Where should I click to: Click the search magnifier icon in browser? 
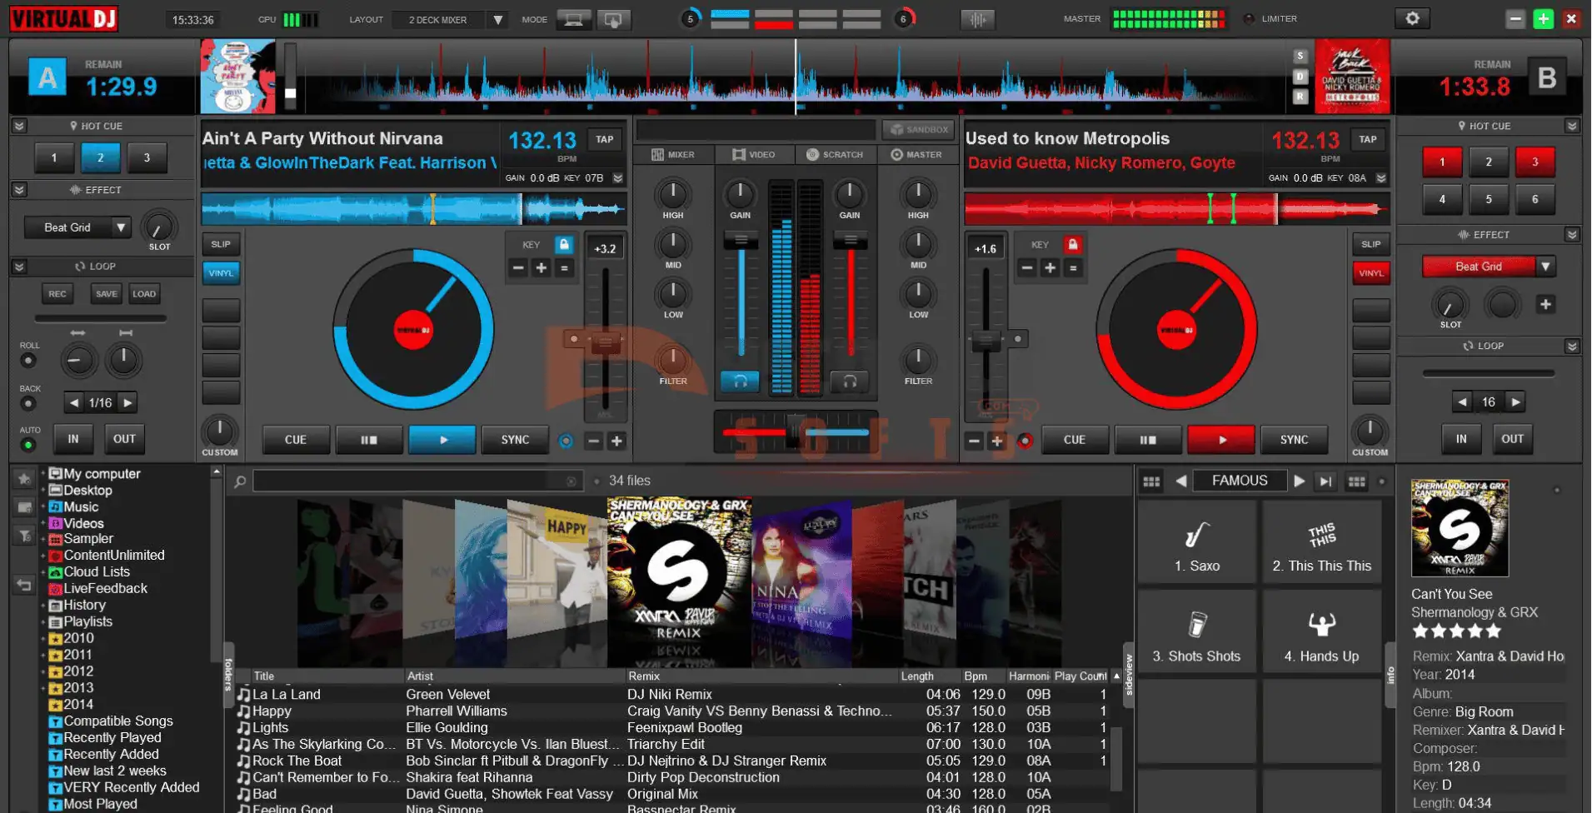coord(240,481)
